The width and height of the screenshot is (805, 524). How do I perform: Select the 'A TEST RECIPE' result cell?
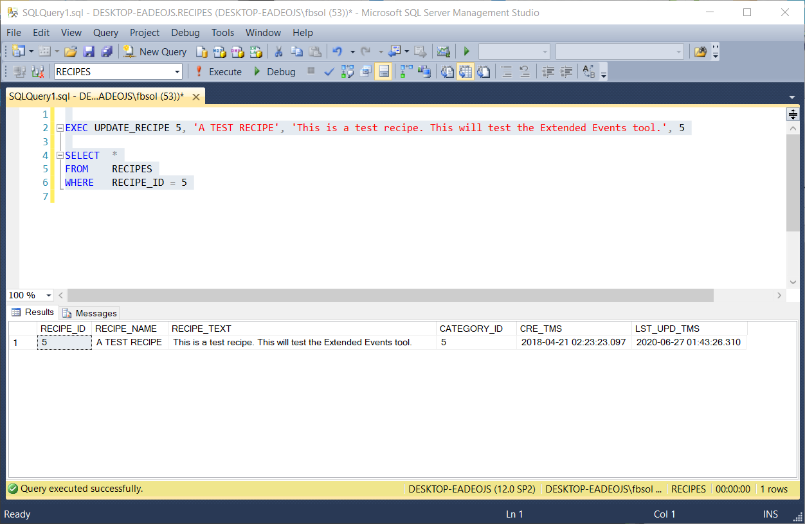tap(131, 342)
